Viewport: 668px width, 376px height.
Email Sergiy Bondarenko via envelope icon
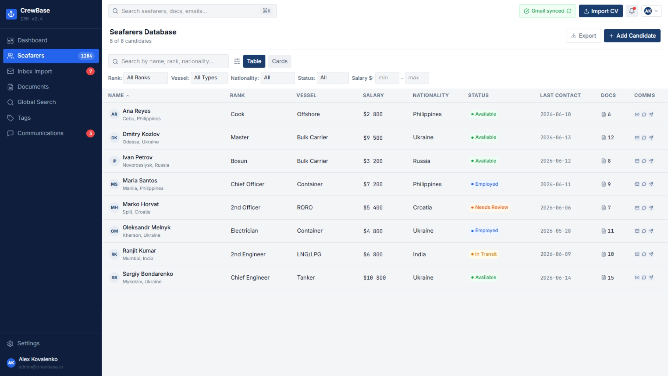pyautogui.click(x=637, y=277)
